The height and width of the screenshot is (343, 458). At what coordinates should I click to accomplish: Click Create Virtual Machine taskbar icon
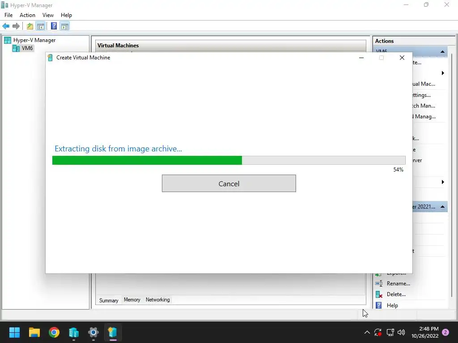coord(113,332)
